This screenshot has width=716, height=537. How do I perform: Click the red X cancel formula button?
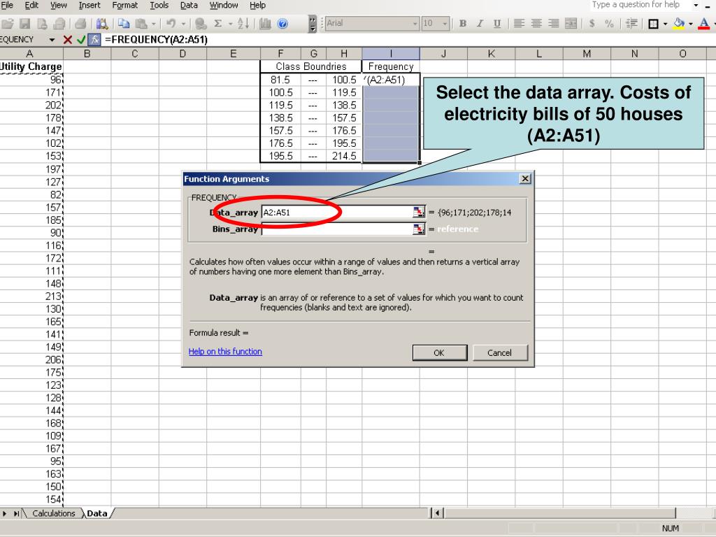pos(68,39)
